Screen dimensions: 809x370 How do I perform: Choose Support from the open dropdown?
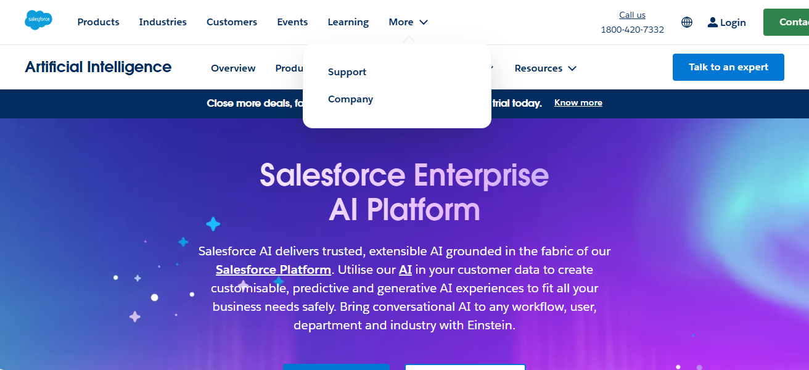coord(347,72)
